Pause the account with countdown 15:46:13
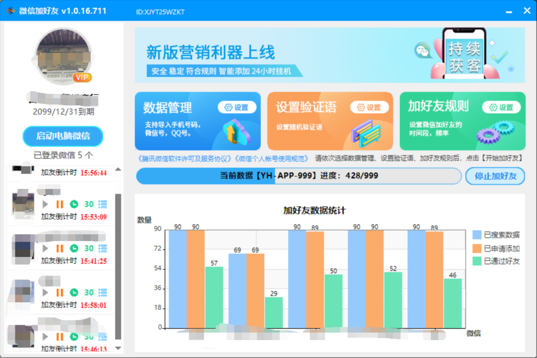The width and height of the screenshot is (537, 358). click(x=60, y=337)
